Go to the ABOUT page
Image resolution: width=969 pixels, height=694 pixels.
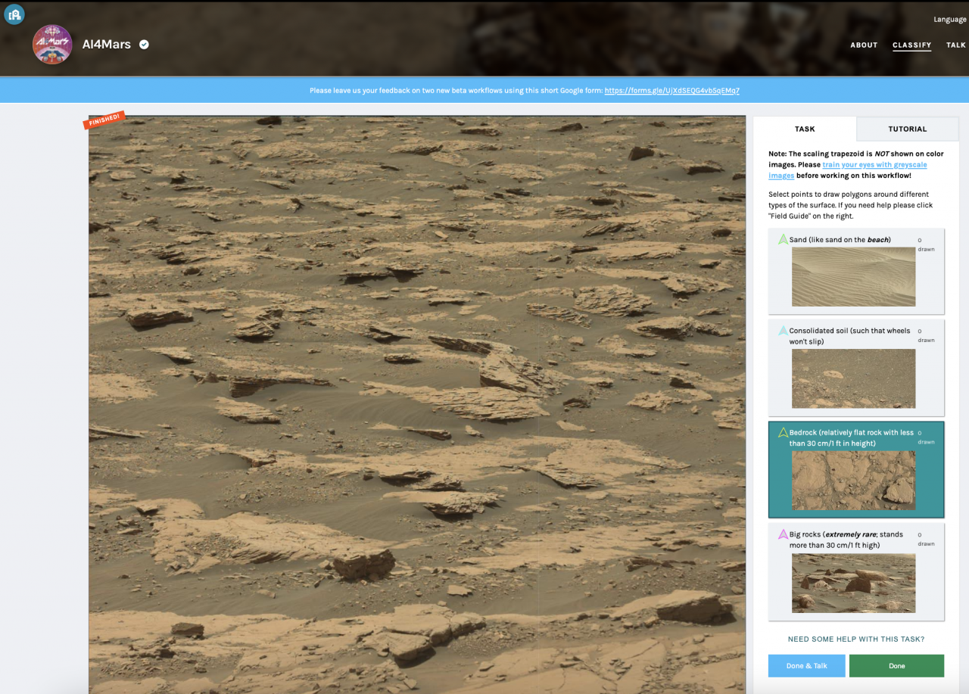(864, 45)
